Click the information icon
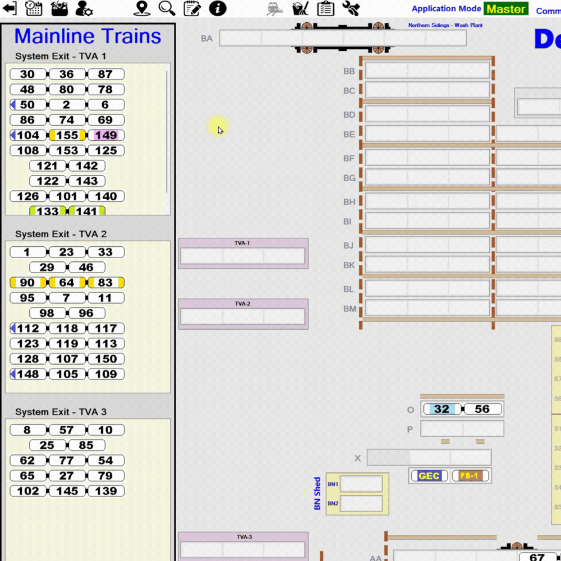 (218, 8)
